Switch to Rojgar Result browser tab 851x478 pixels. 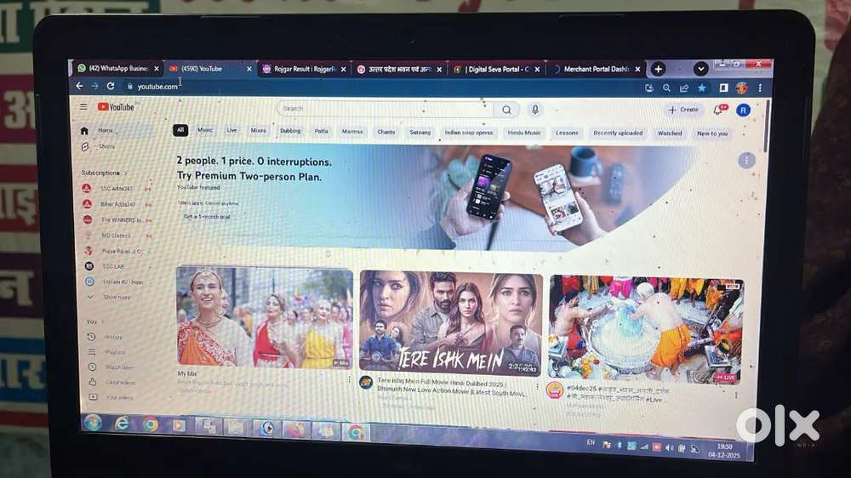(304, 69)
